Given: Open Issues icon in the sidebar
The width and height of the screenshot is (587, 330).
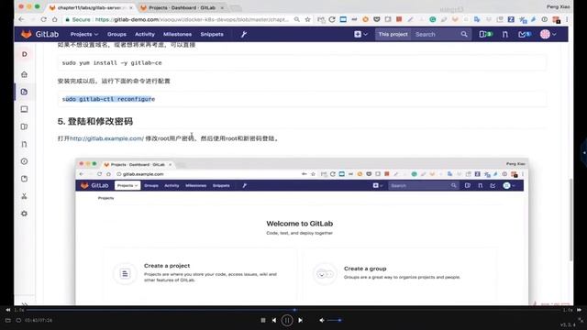Looking at the screenshot, I should coord(25,126).
